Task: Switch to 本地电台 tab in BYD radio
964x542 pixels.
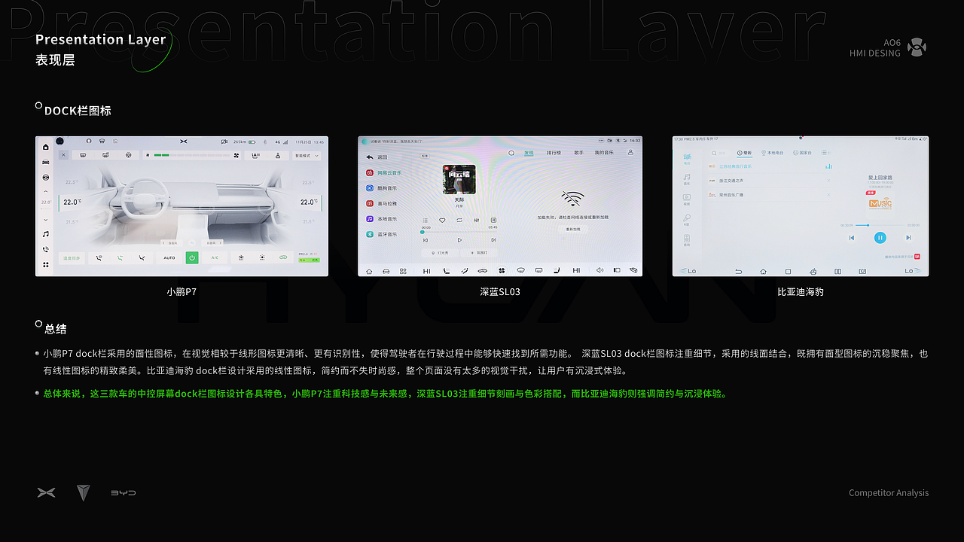Action: pyautogui.click(x=773, y=153)
